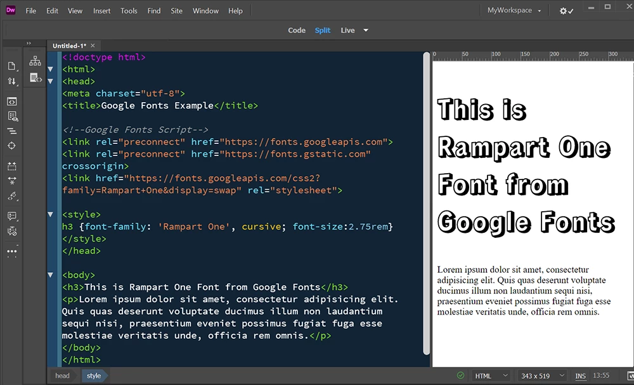Select the head tag in tag selector
The height and width of the screenshot is (385, 634).
tap(62, 375)
